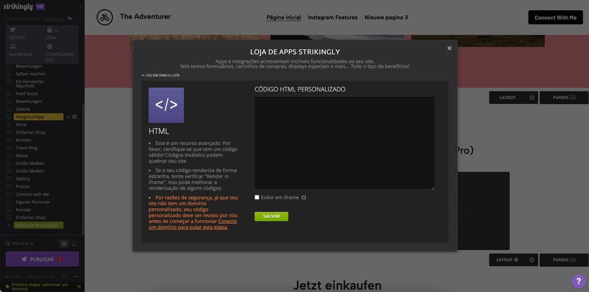Click the SALVAR button
Image resolution: width=589 pixels, height=292 pixels.
pyautogui.click(x=271, y=216)
